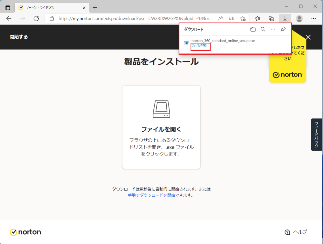Image resolution: width=323 pixels, height=244 pixels.
Task: Search downloads with magnifier icon
Action: (x=263, y=29)
